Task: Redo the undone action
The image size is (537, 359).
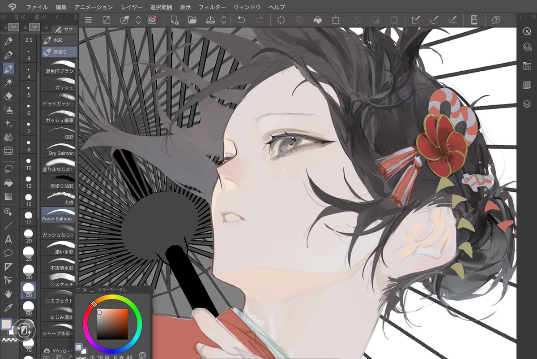Action: point(259,20)
